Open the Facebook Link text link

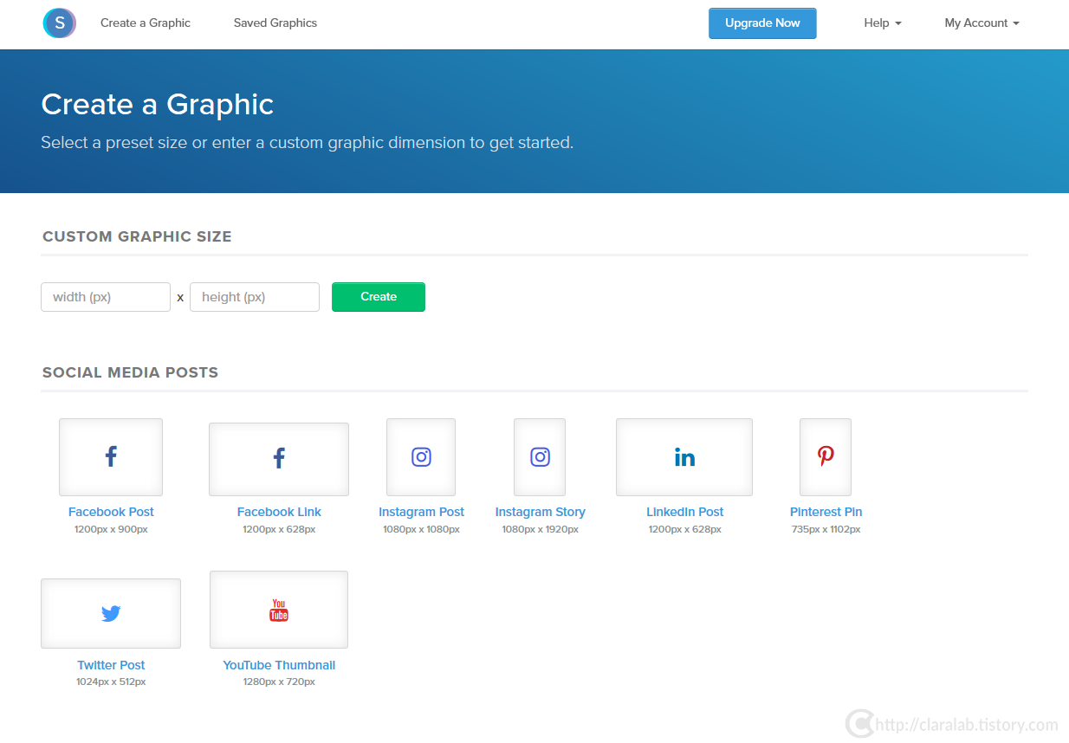pos(279,512)
